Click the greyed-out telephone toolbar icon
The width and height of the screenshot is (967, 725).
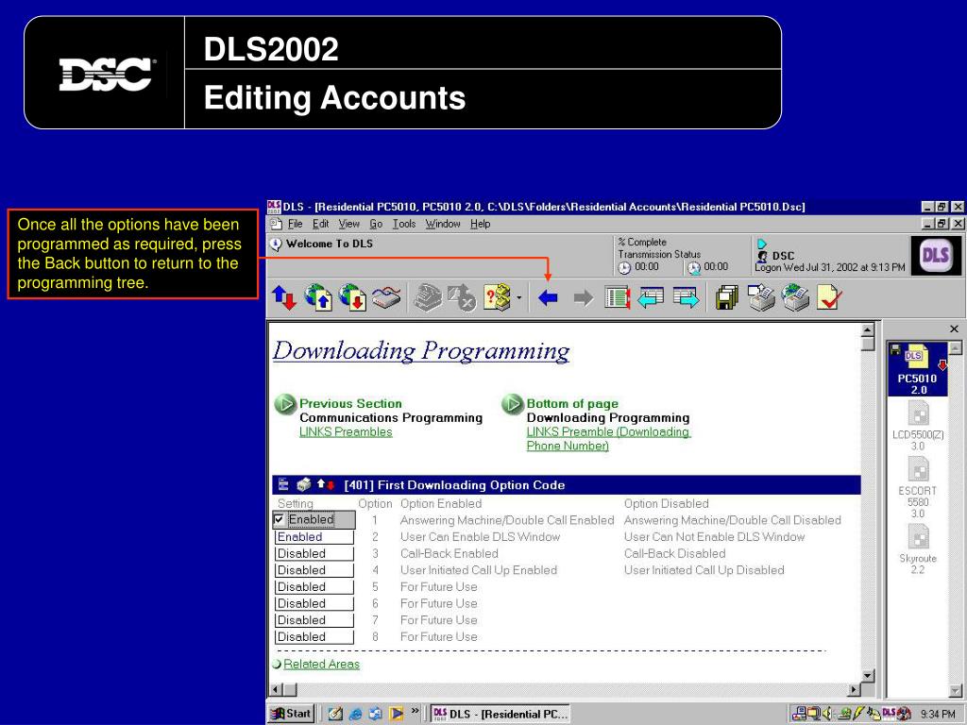(x=428, y=297)
